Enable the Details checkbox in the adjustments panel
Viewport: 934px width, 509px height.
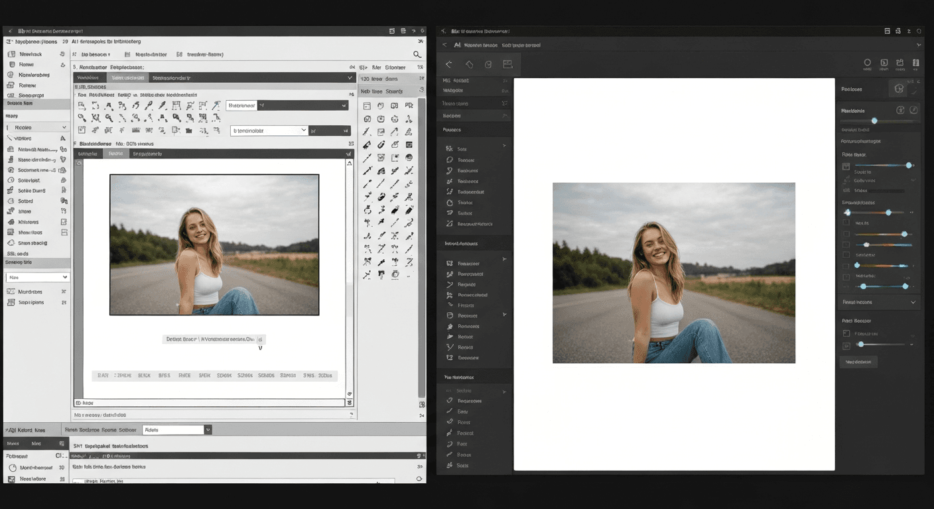click(846, 223)
